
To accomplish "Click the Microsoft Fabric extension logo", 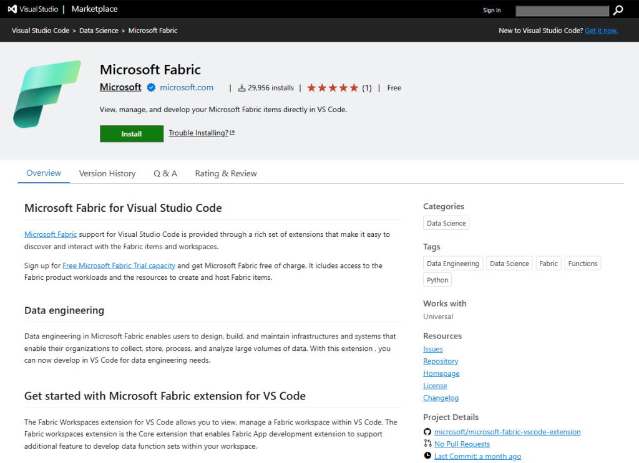I will (48, 94).
